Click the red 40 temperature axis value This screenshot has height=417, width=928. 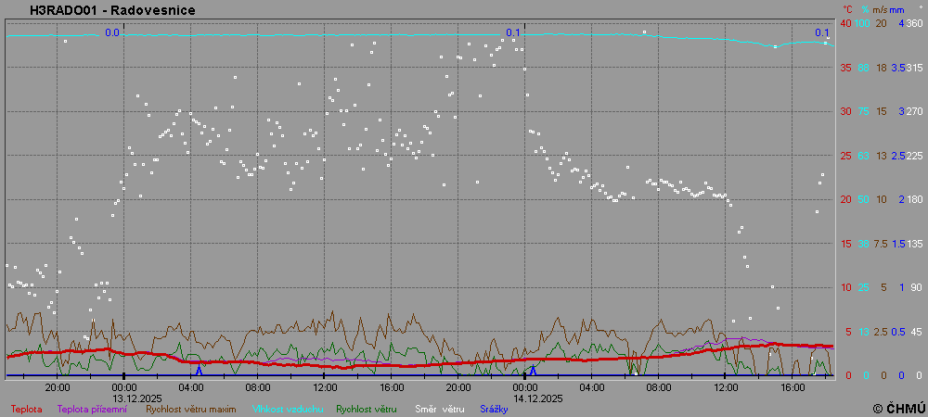click(844, 23)
